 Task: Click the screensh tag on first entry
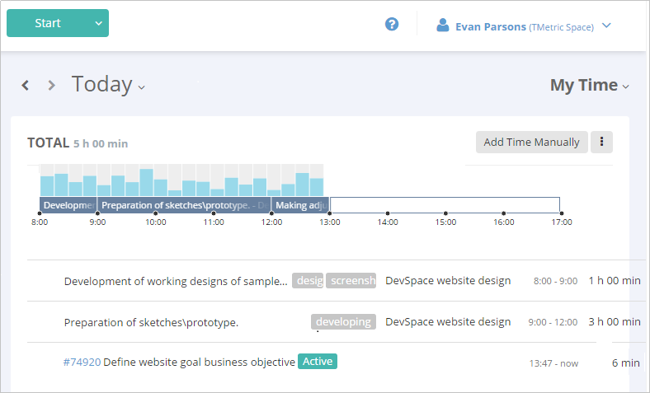pyautogui.click(x=351, y=281)
